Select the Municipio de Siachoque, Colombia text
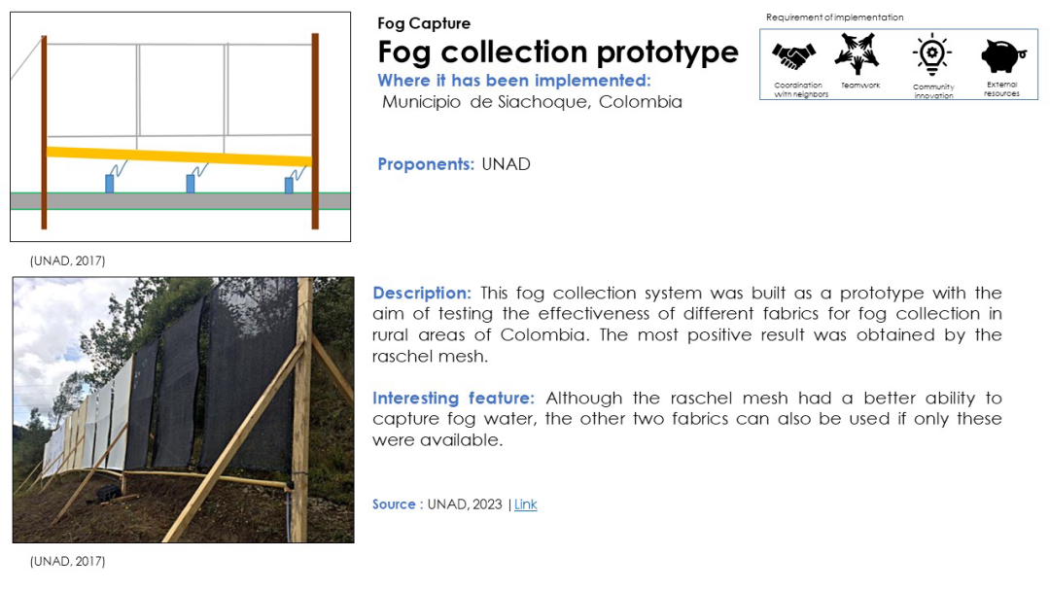 pyautogui.click(x=532, y=102)
